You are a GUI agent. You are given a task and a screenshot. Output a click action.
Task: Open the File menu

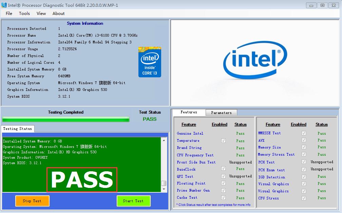(x=9, y=14)
